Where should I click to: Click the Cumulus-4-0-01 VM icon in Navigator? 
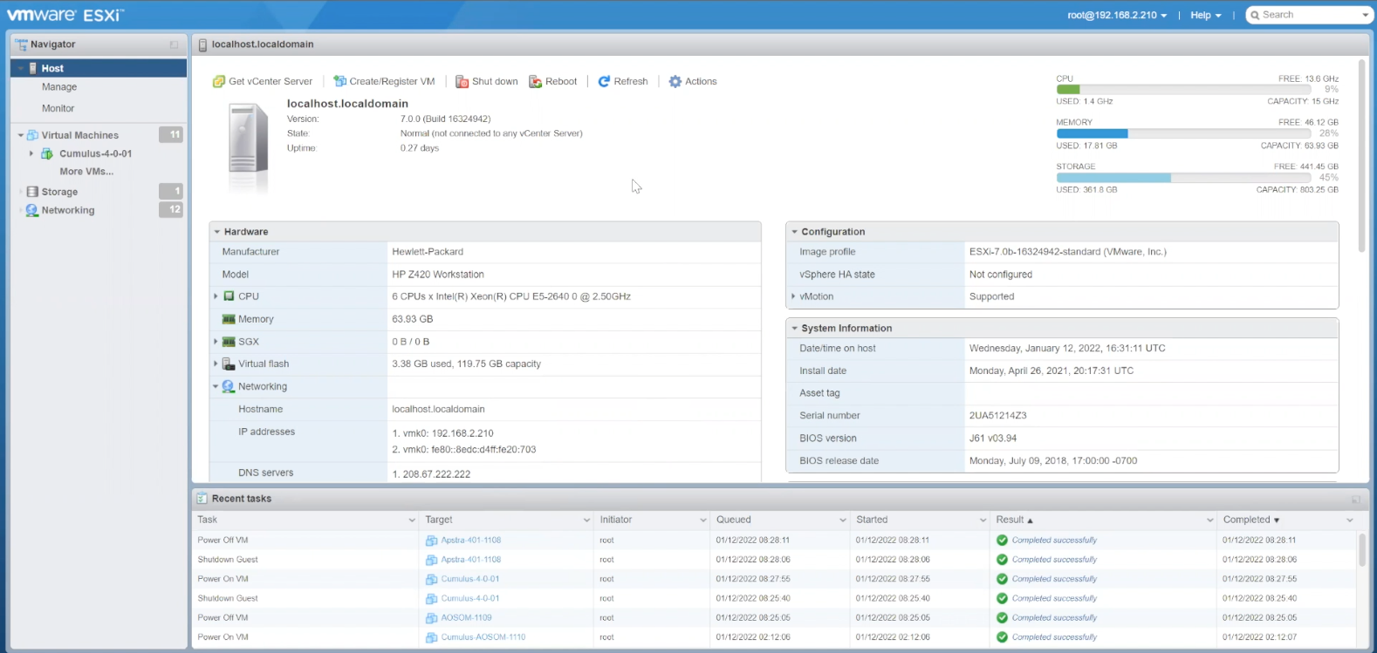(x=47, y=153)
